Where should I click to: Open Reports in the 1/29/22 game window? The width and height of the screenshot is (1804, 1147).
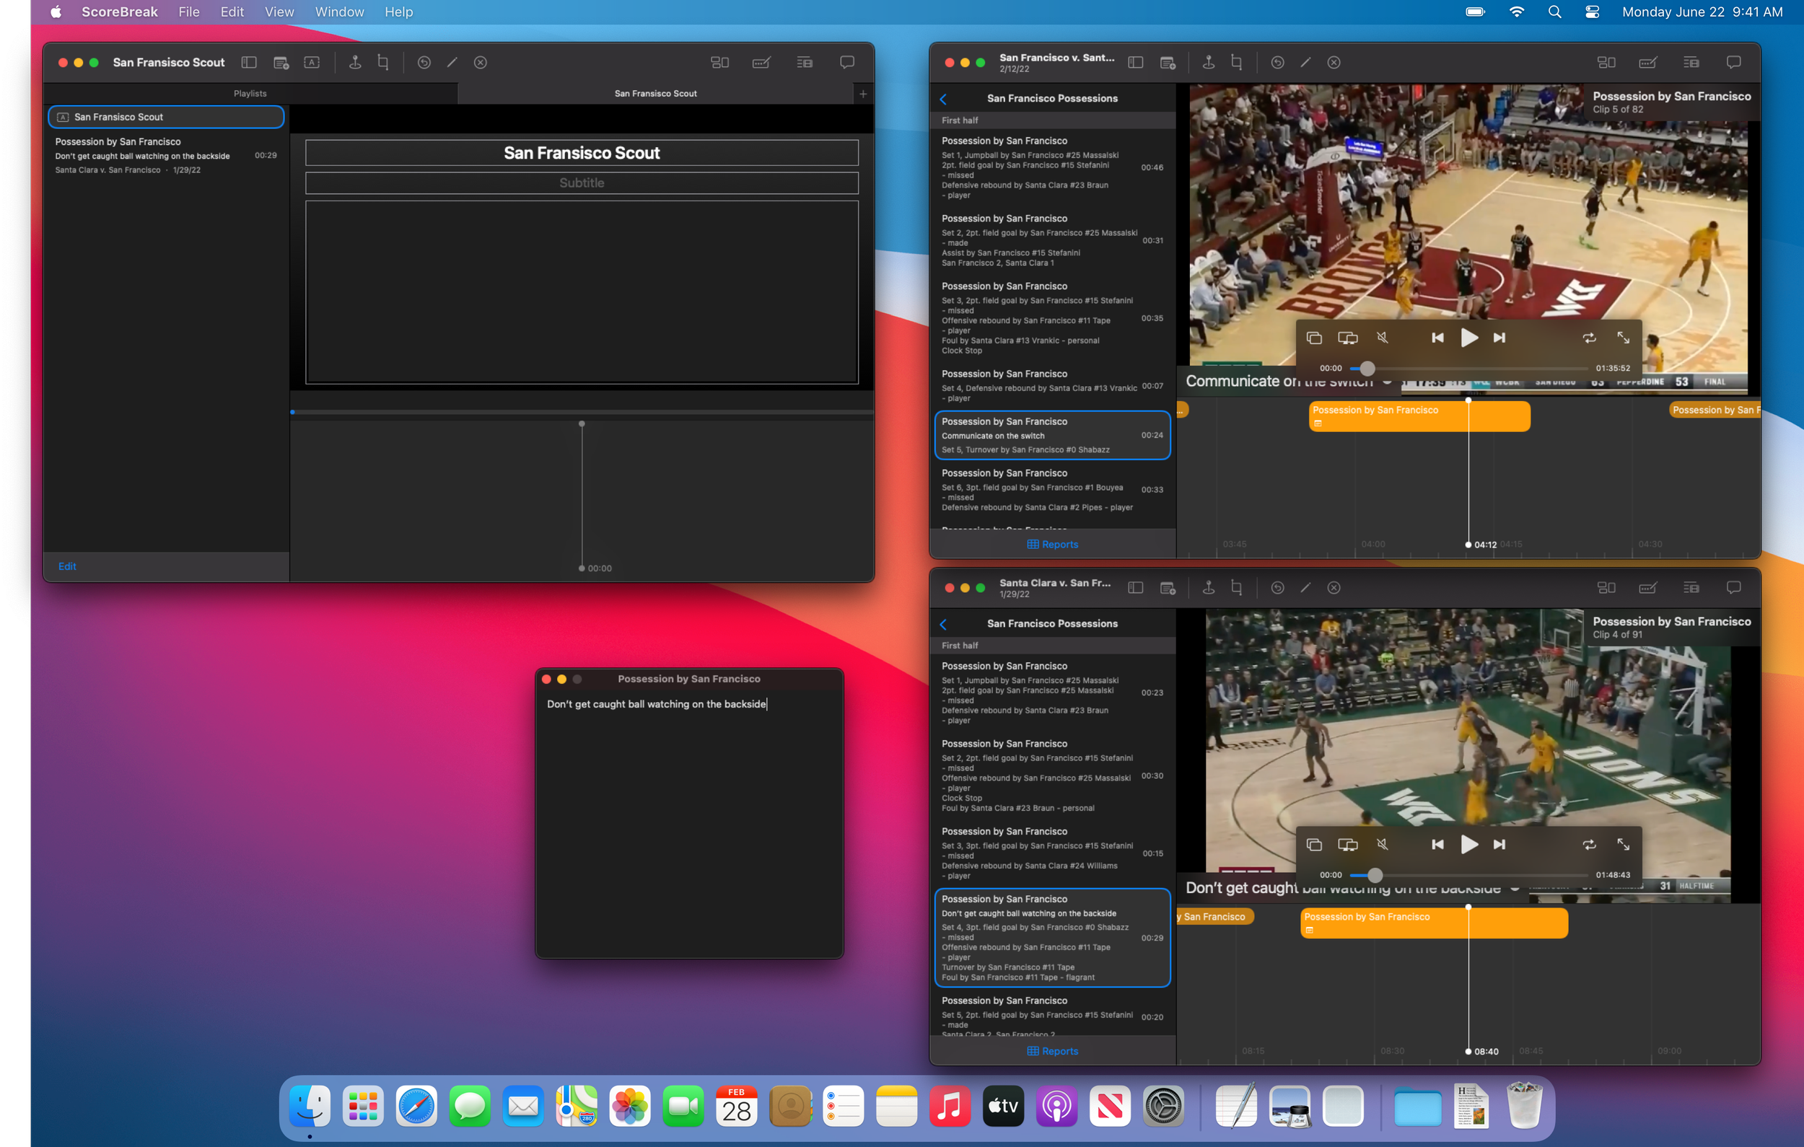1052,1051
